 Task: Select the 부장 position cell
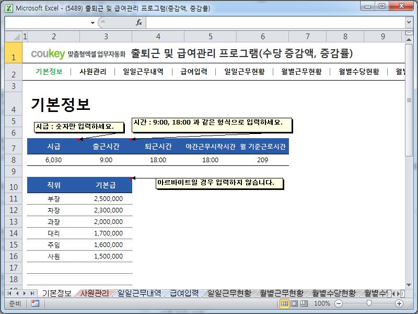click(54, 199)
